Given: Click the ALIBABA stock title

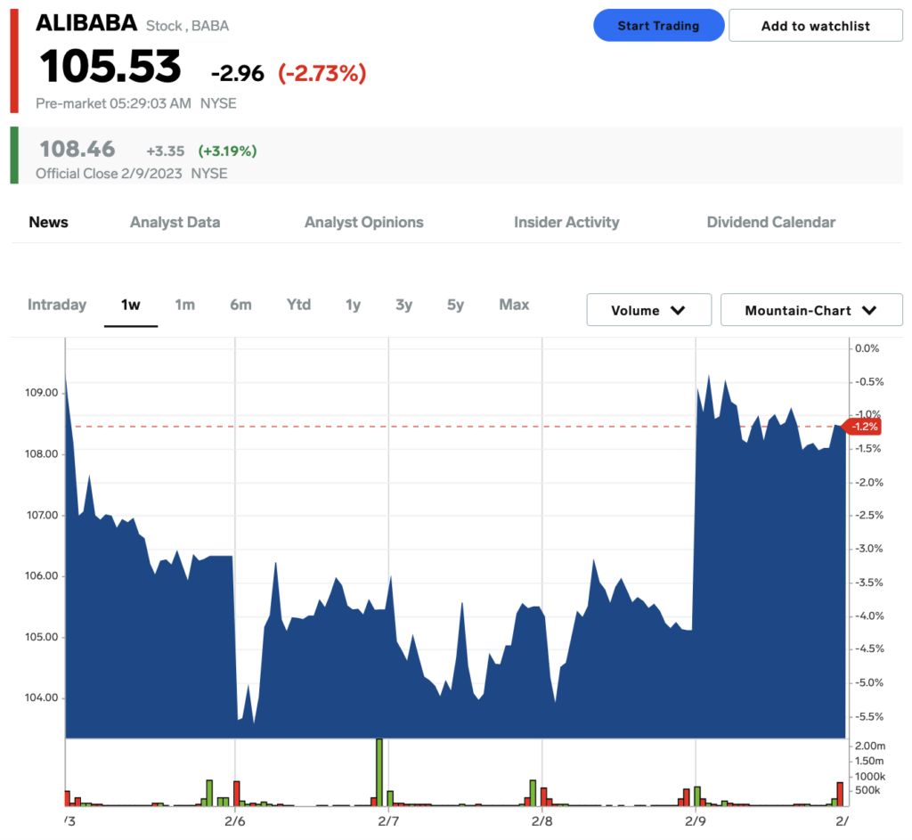Looking at the screenshot, I should coord(86,23).
